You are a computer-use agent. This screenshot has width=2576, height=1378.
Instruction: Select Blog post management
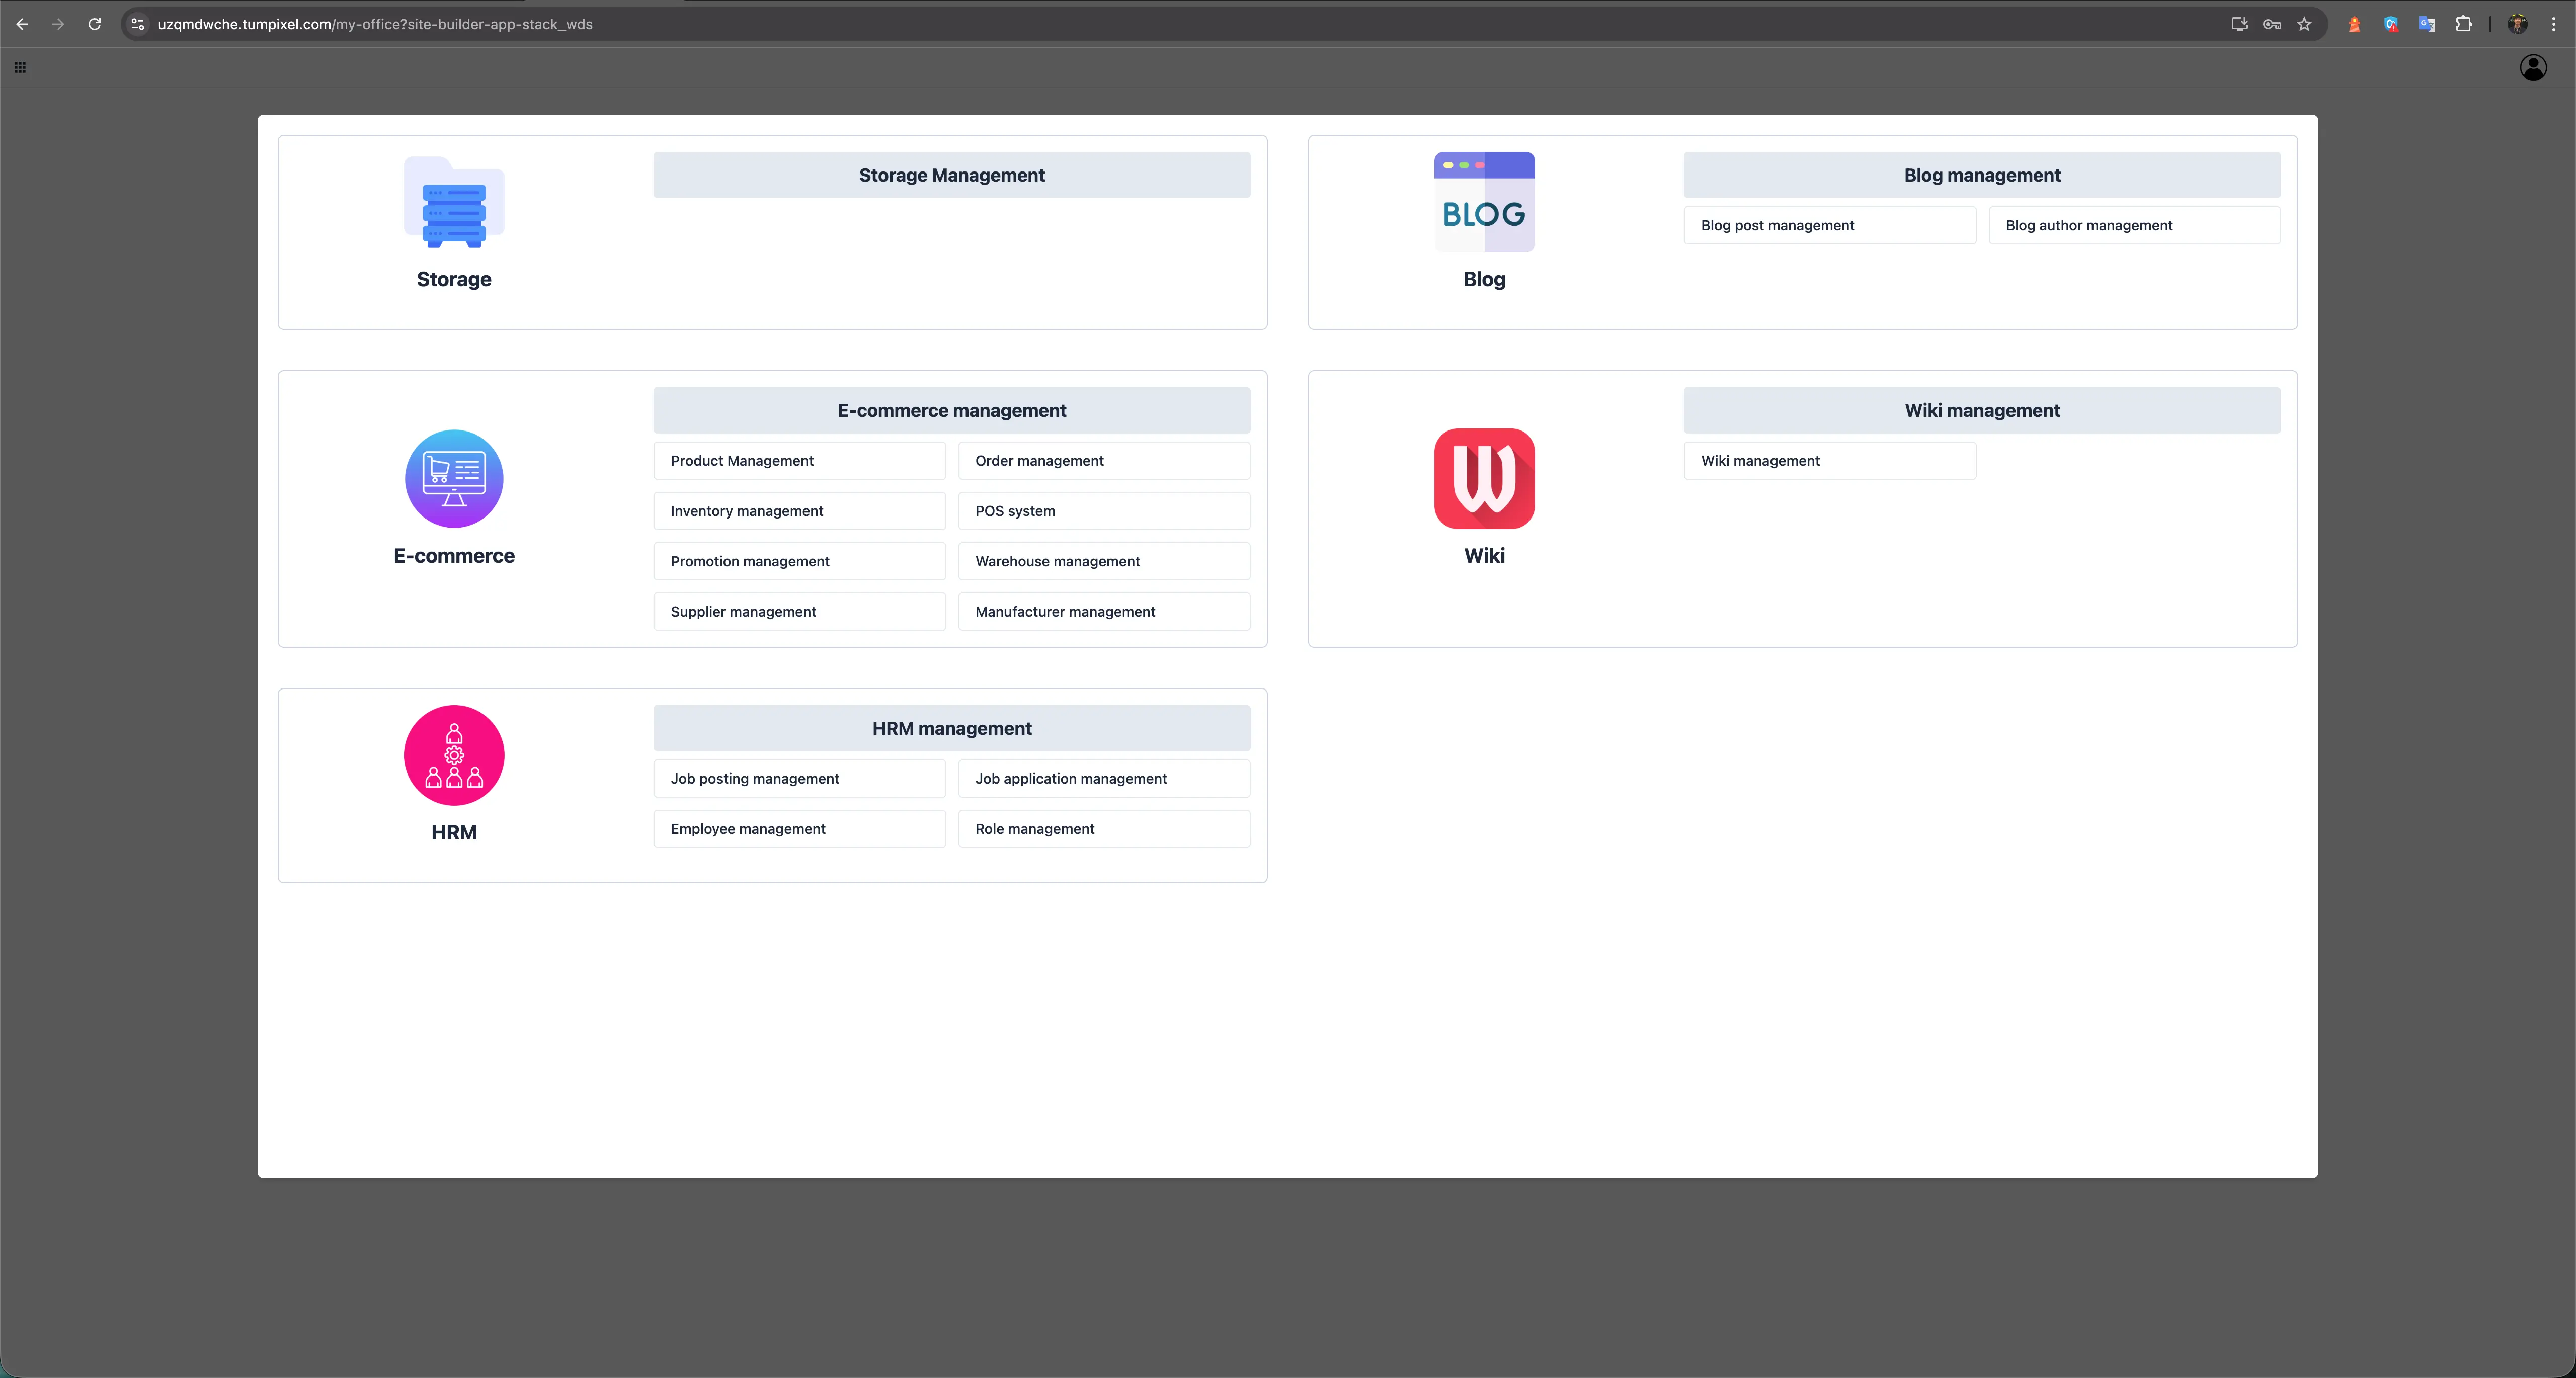1829,225
